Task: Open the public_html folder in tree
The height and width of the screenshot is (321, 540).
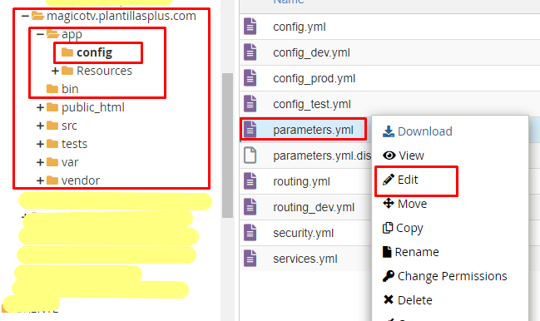Action: pyautogui.click(x=93, y=107)
